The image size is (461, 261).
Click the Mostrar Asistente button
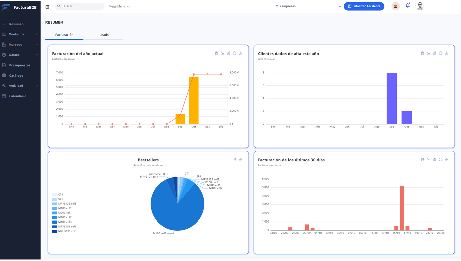point(364,6)
